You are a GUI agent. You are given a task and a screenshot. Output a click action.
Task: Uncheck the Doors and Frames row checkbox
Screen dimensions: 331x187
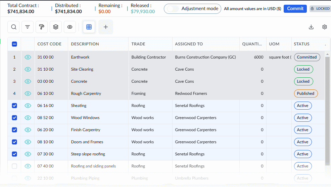pos(14,142)
